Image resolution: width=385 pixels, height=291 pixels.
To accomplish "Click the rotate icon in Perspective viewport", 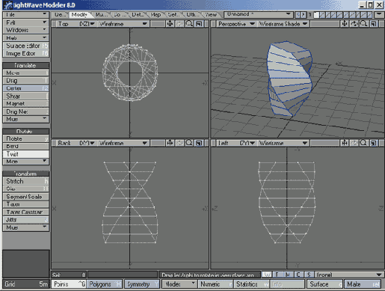I will point(354,24).
